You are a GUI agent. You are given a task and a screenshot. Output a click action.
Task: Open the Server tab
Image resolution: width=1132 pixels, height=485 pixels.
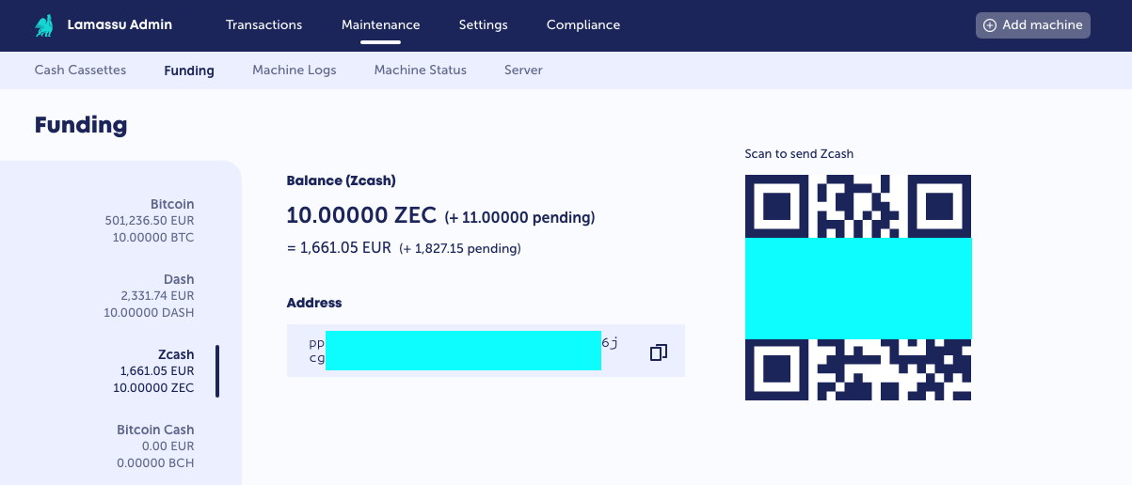tap(523, 70)
